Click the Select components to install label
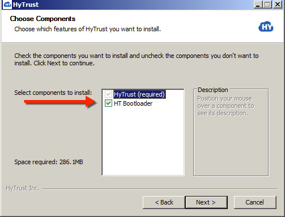Image resolution: width=285 pixels, height=217 pixels. click(x=53, y=93)
